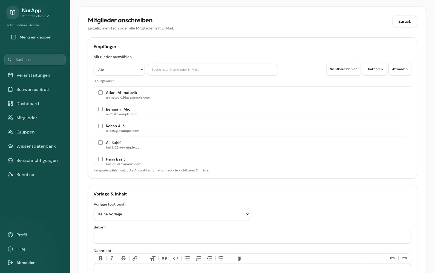Open the Alle category dropdown

tap(119, 70)
